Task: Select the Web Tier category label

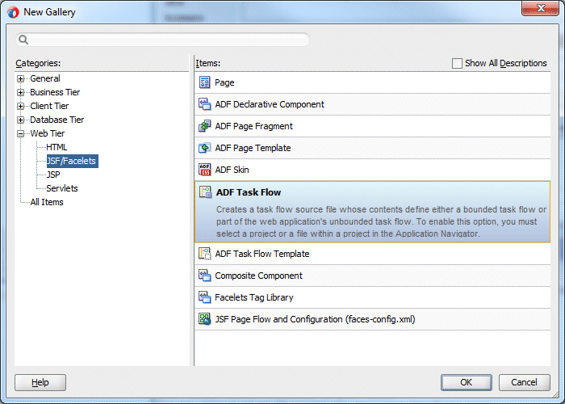Action: (47, 133)
